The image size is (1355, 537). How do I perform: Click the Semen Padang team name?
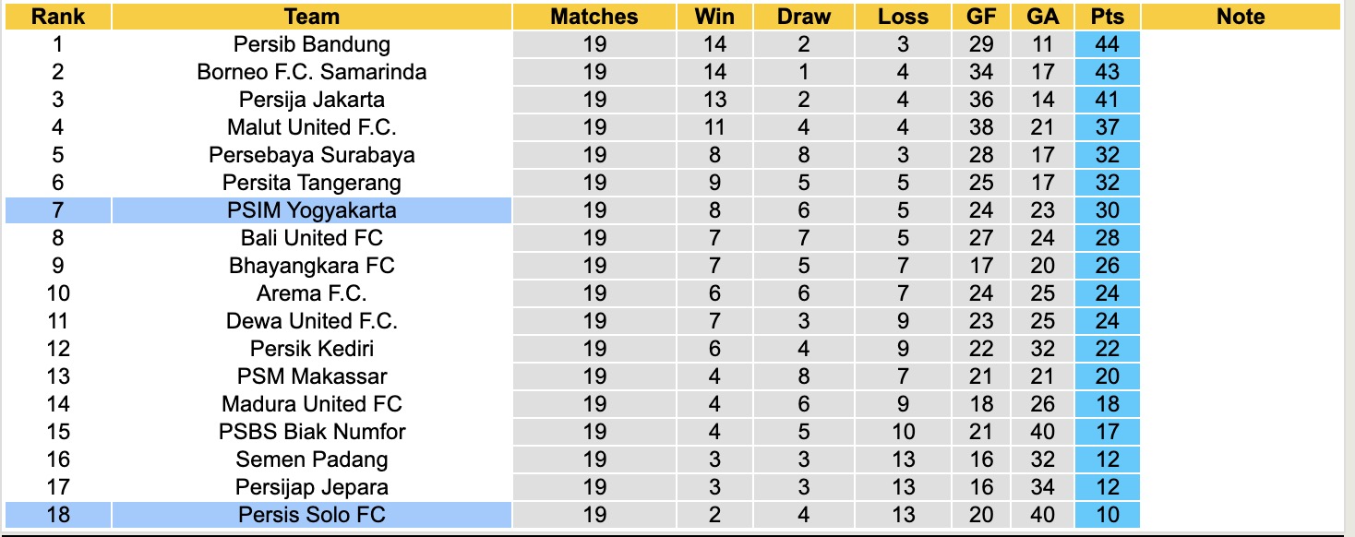[x=312, y=459]
